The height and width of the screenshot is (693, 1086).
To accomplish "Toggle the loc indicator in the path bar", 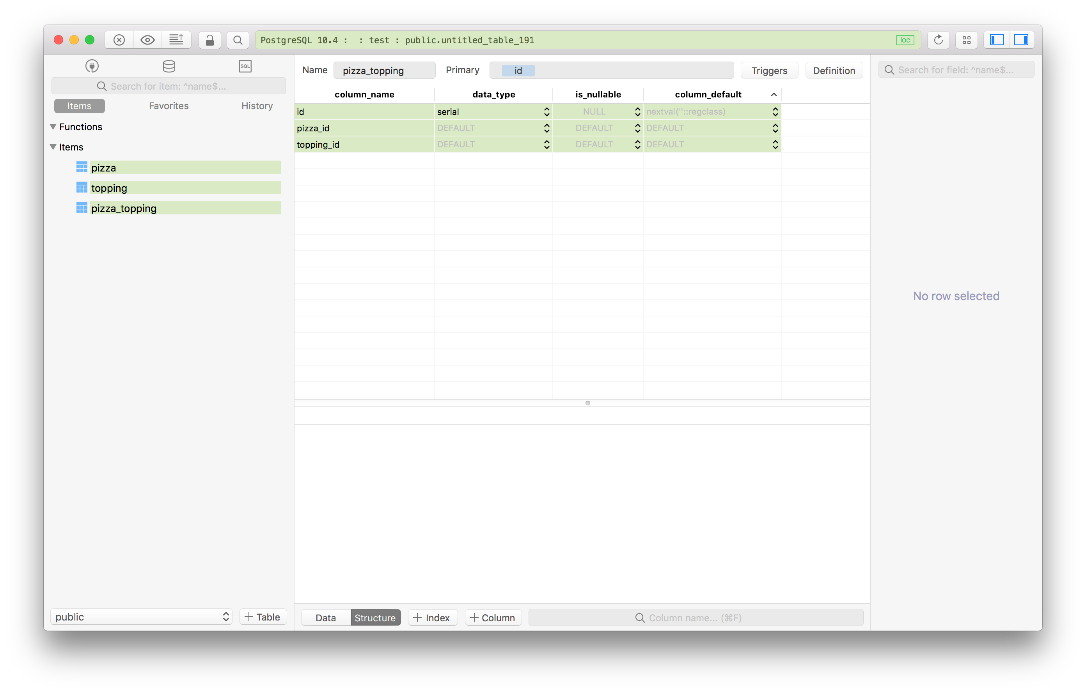I will click(905, 40).
